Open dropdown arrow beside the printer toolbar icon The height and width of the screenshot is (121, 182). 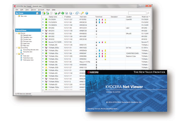click(x=73, y=13)
